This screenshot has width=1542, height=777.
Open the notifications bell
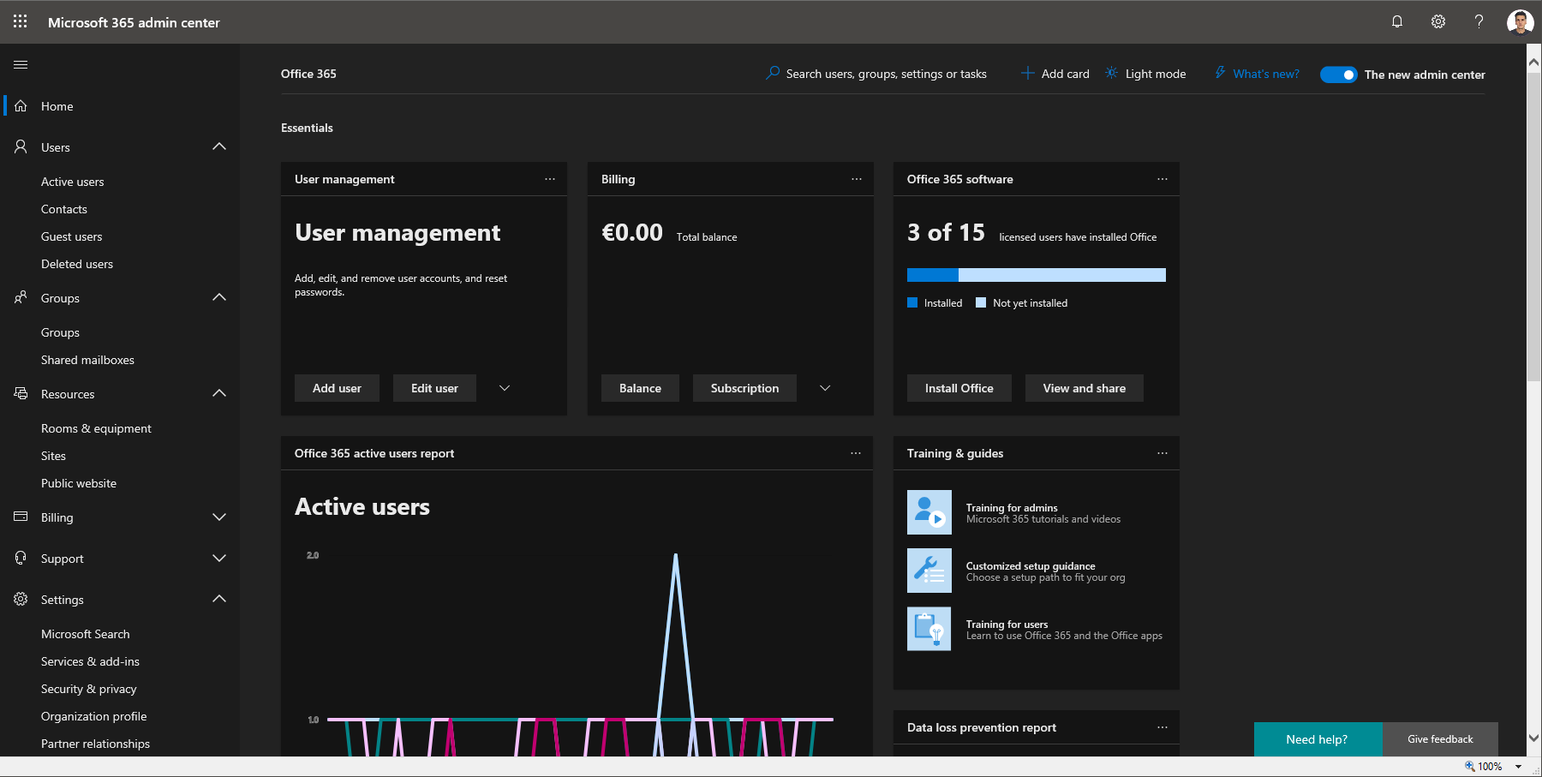click(1397, 21)
